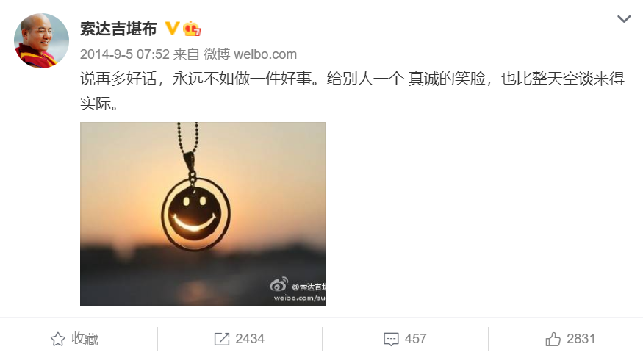The width and height of the screenshot is (643, 355).
Task: Click the Weibo eye logo watermark in the image
Action: [279, 284]
